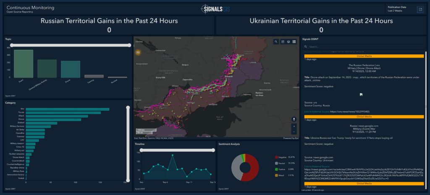The image size is (430, 195).
Task: Zoom in on the map
Action: (294, 126)
